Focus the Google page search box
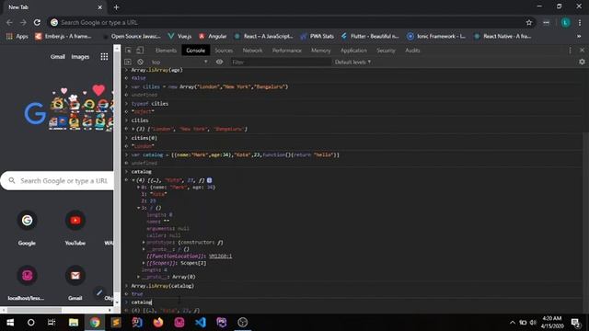 pos(57,181)
